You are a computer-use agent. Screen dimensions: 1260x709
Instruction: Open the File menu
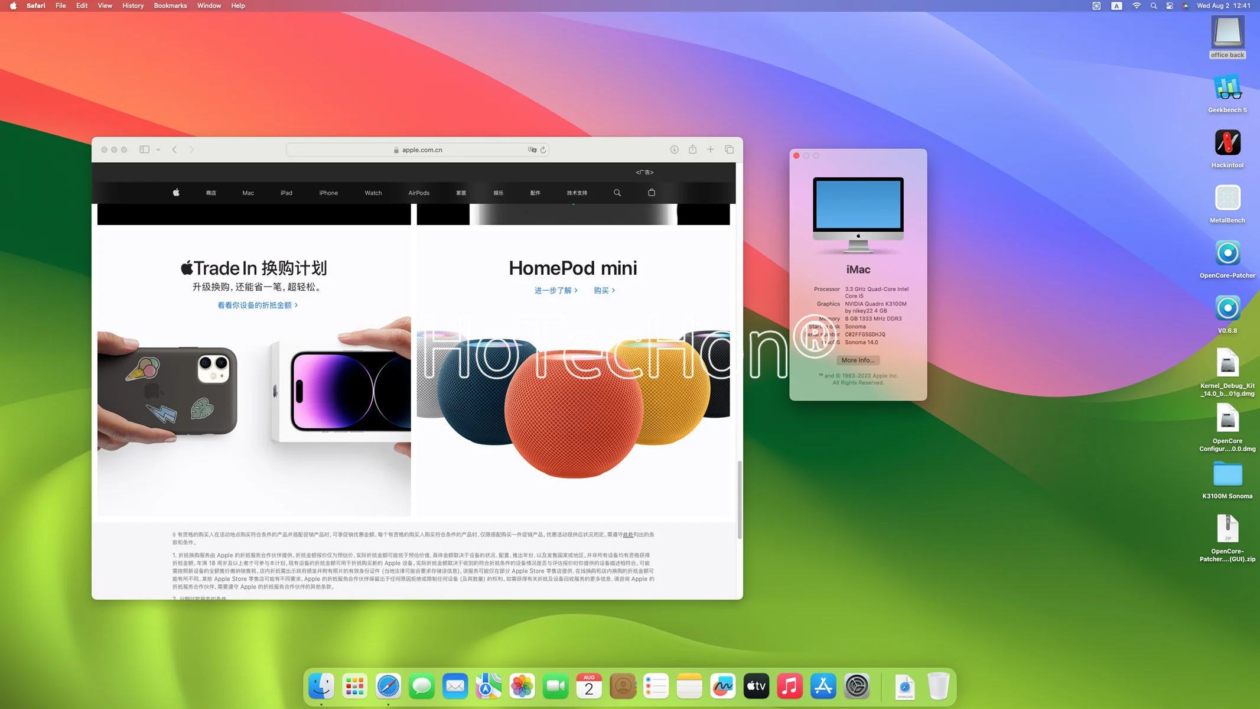point(60,6)
